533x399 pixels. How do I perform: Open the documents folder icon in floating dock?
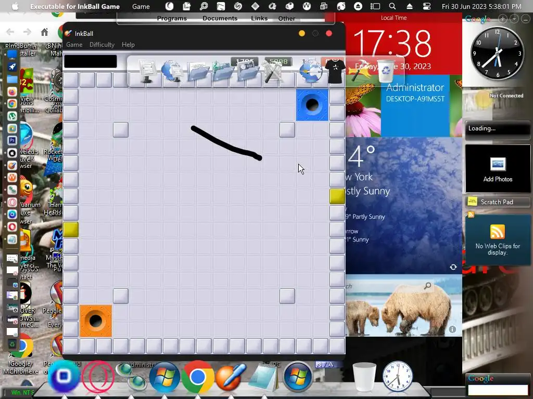click(x=197, y=71)
